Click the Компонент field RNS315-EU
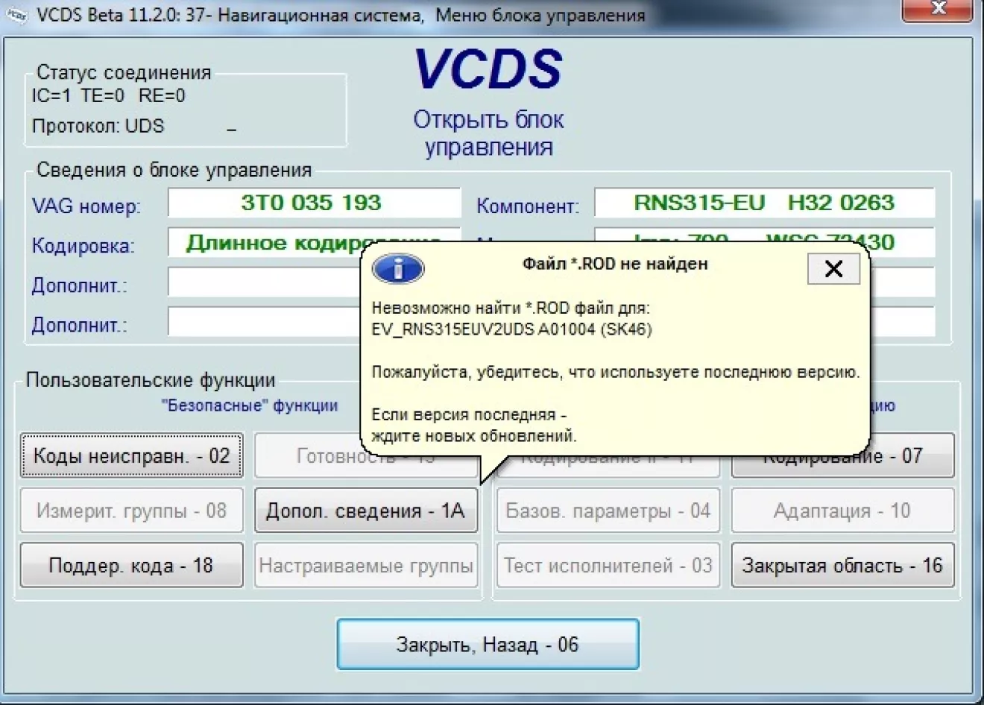Image resolution: width=984 pixels, height=705 pixels. [763, 203]
